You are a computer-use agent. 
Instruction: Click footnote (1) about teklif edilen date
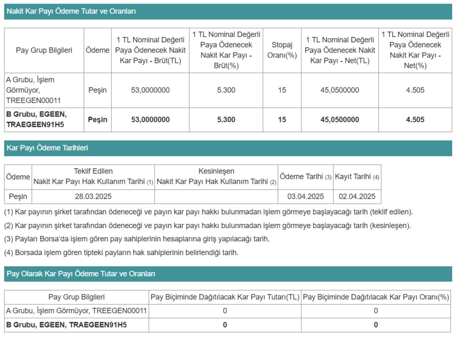[x=208, y=212]
